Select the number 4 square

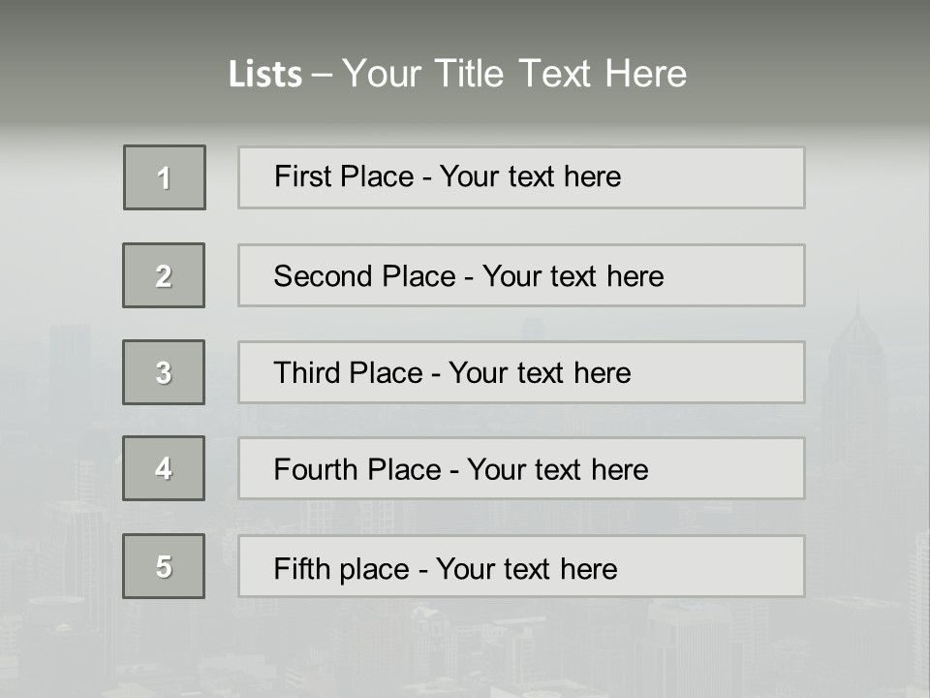[x=164, y=468]
